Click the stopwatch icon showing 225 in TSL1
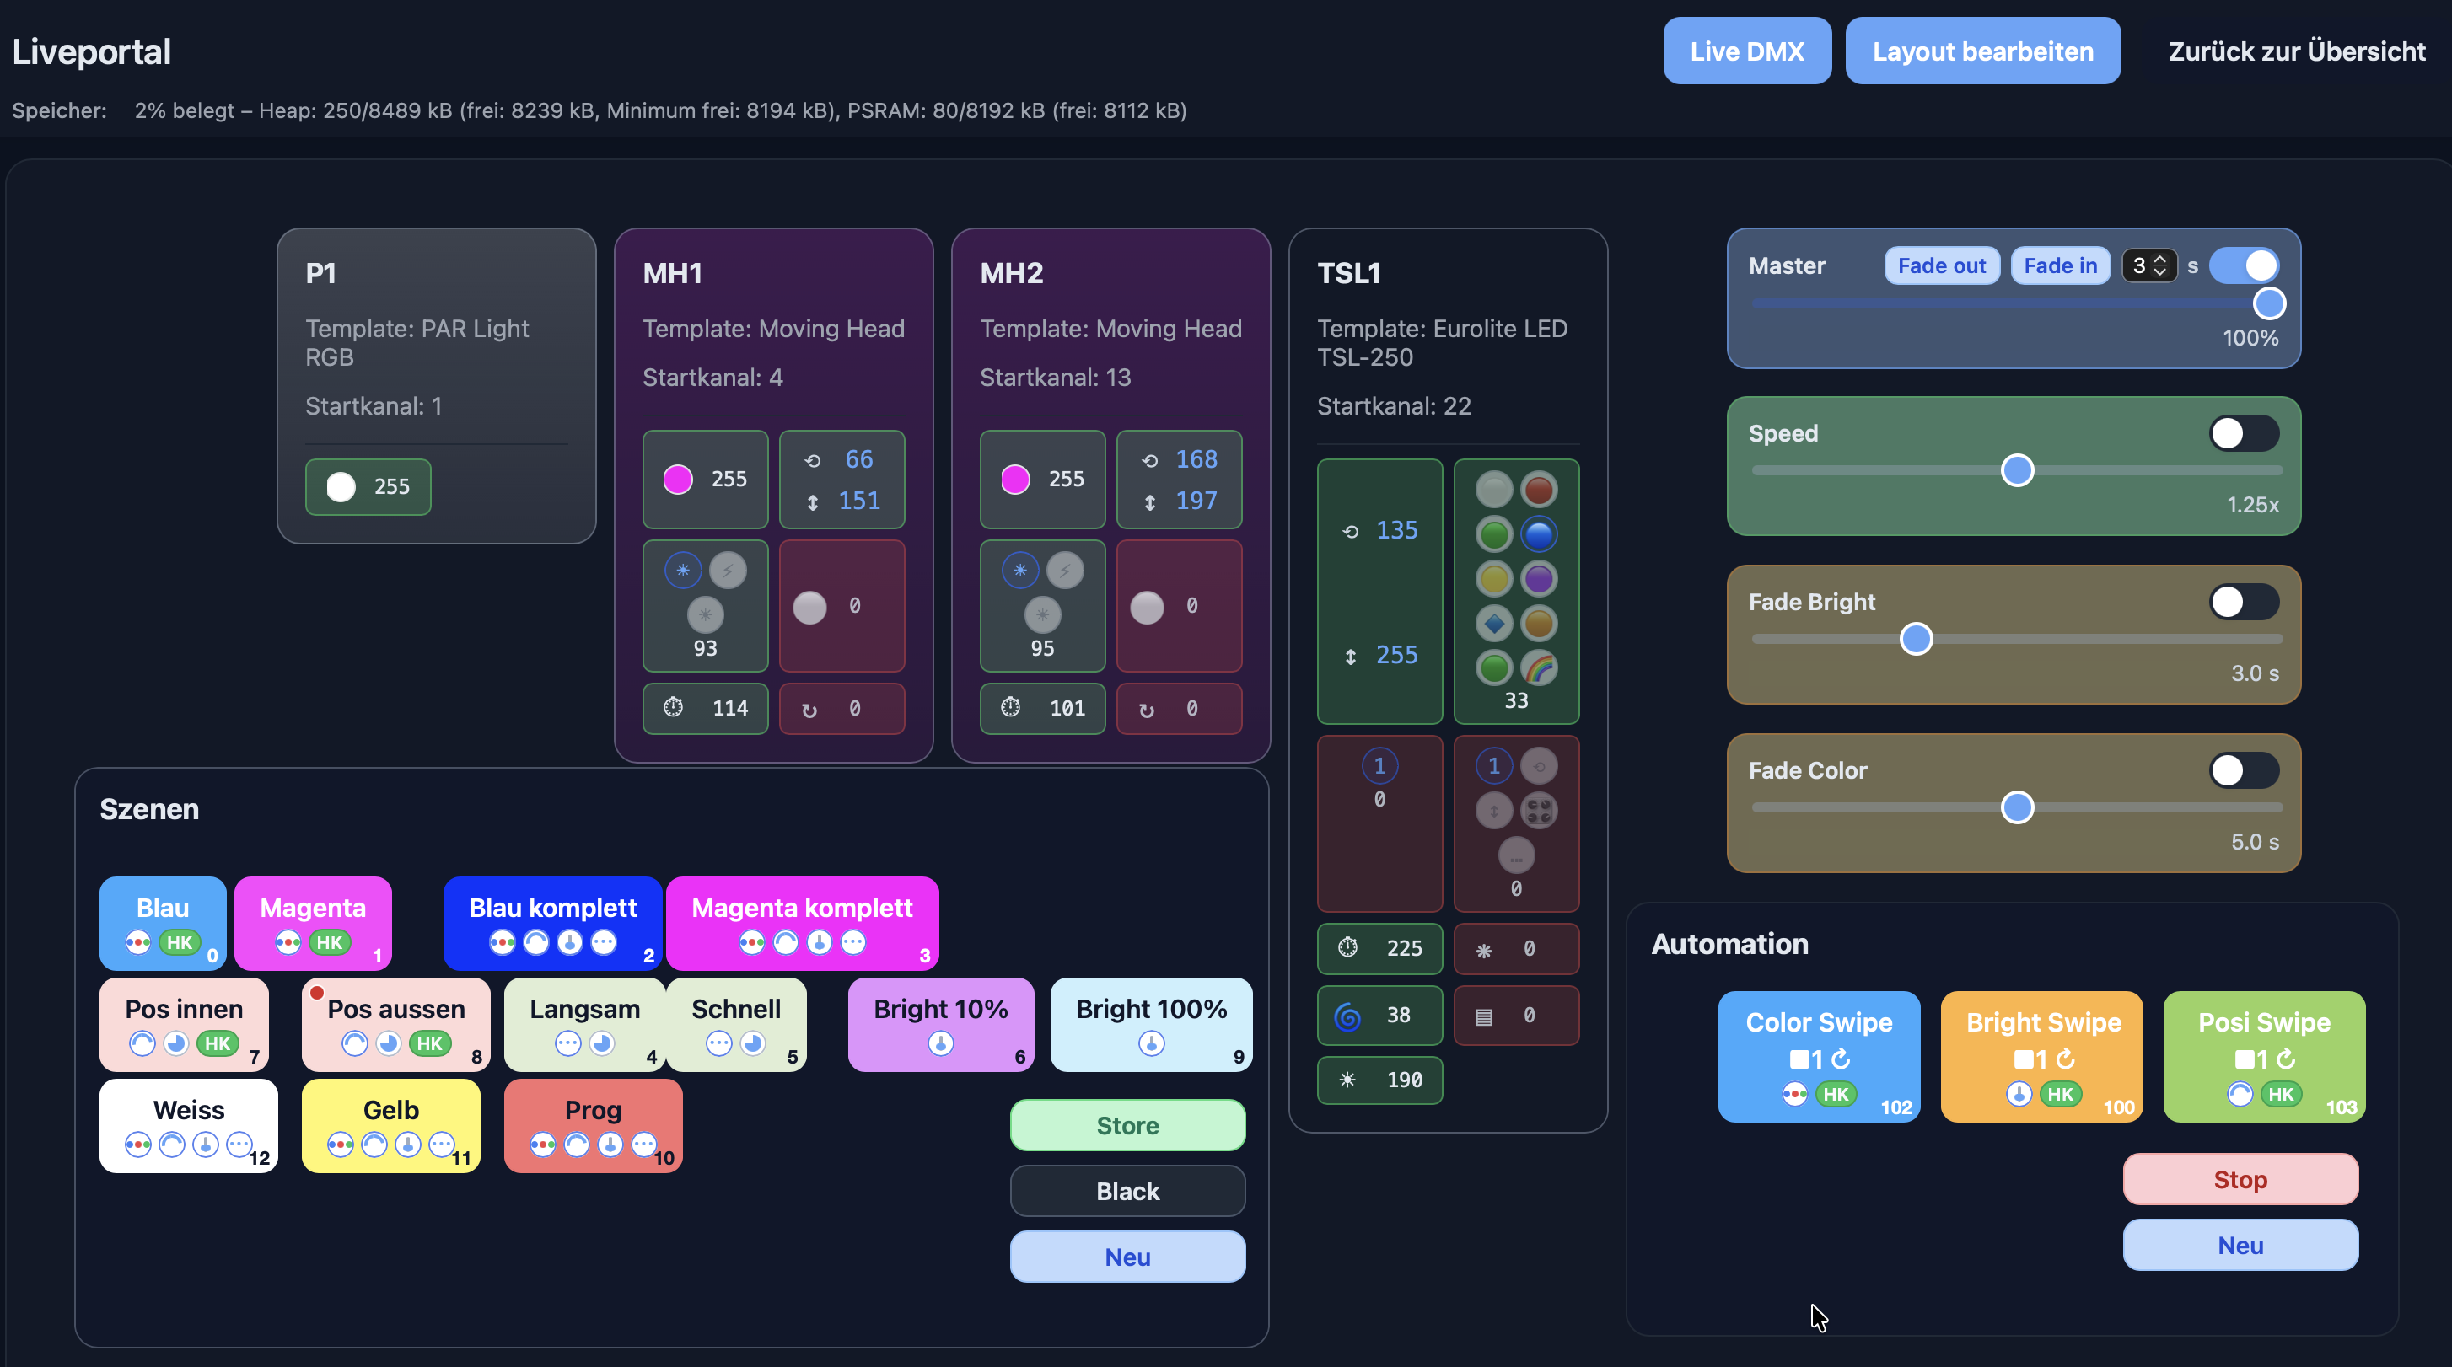This screenshot has width=2452, height=1367. [x=1347, y=946]
